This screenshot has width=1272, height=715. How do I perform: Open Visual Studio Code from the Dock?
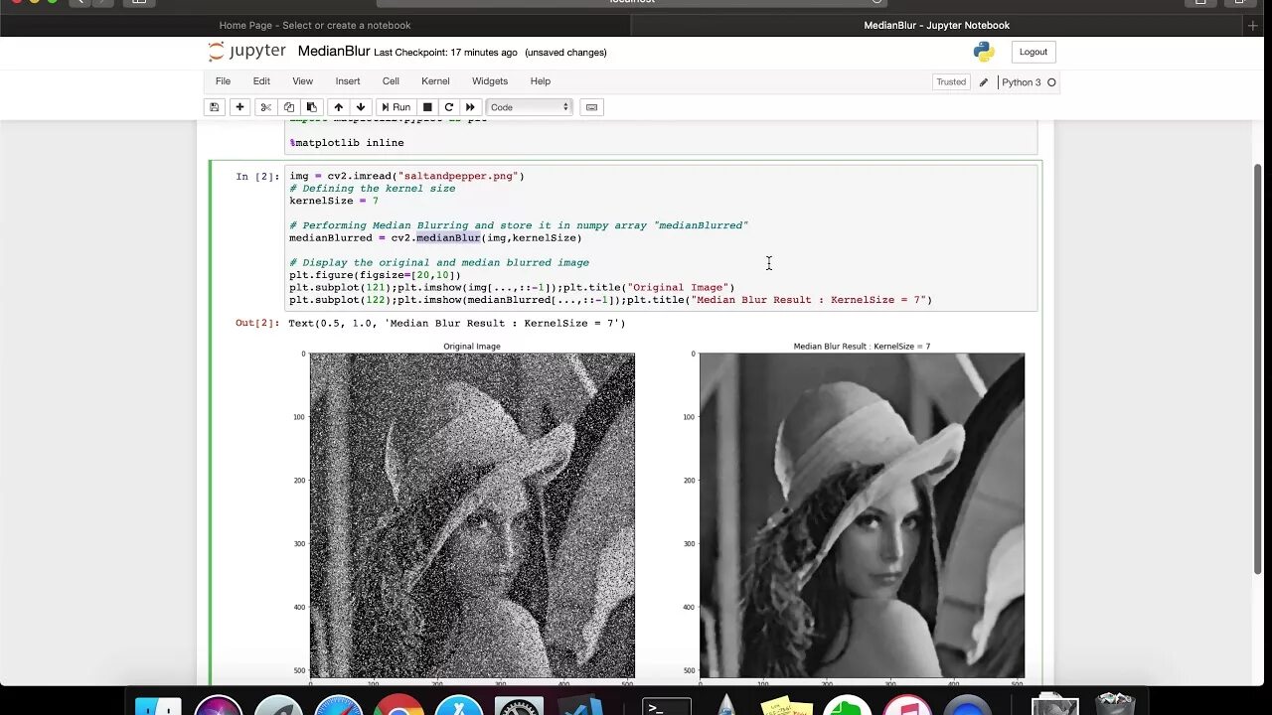[x=581, y=705]
